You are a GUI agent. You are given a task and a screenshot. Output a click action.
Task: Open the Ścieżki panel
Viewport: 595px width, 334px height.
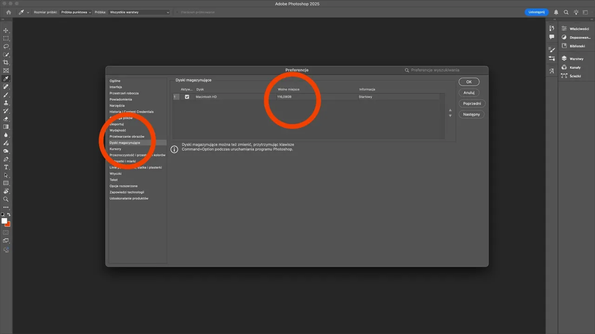tap(575, 76)
